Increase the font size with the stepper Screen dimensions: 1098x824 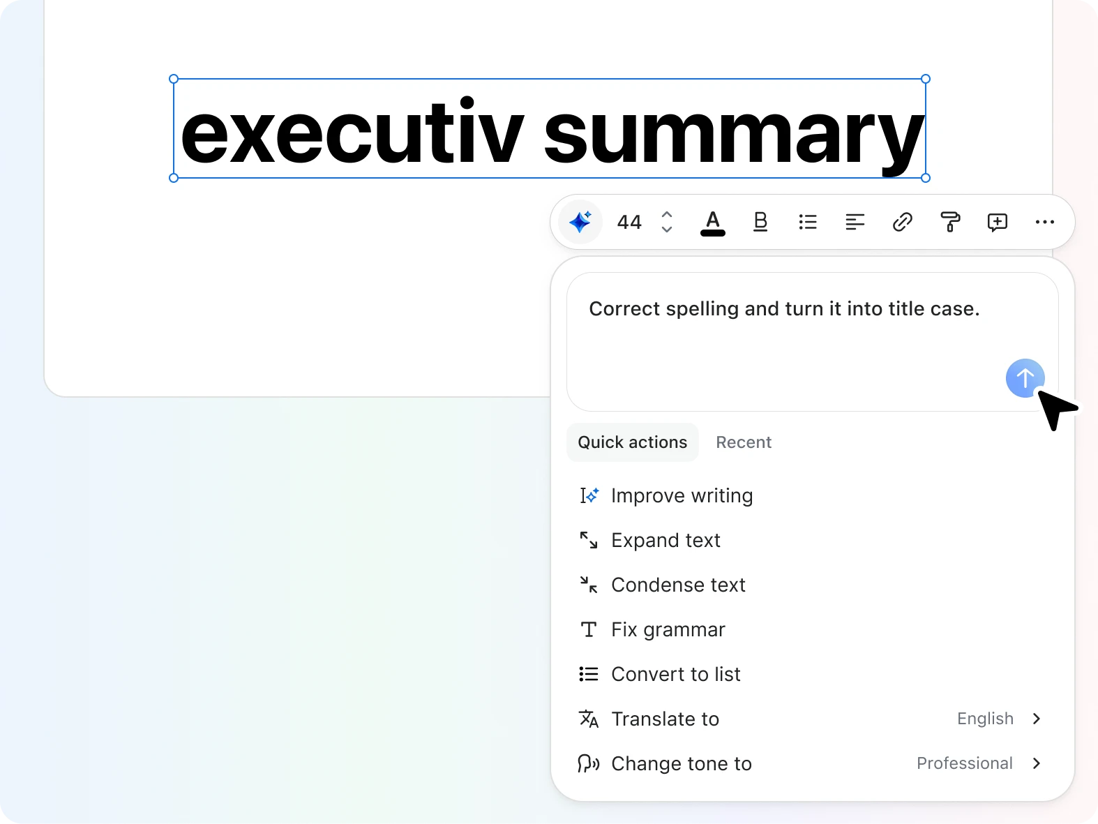[667, 215]
